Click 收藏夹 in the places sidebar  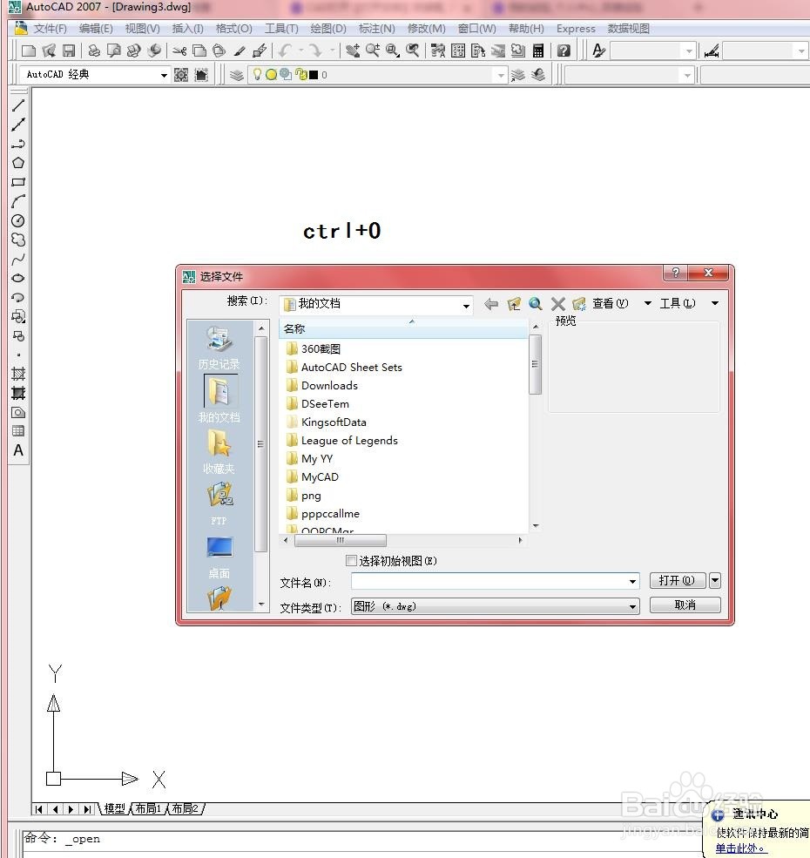(219, 452)
